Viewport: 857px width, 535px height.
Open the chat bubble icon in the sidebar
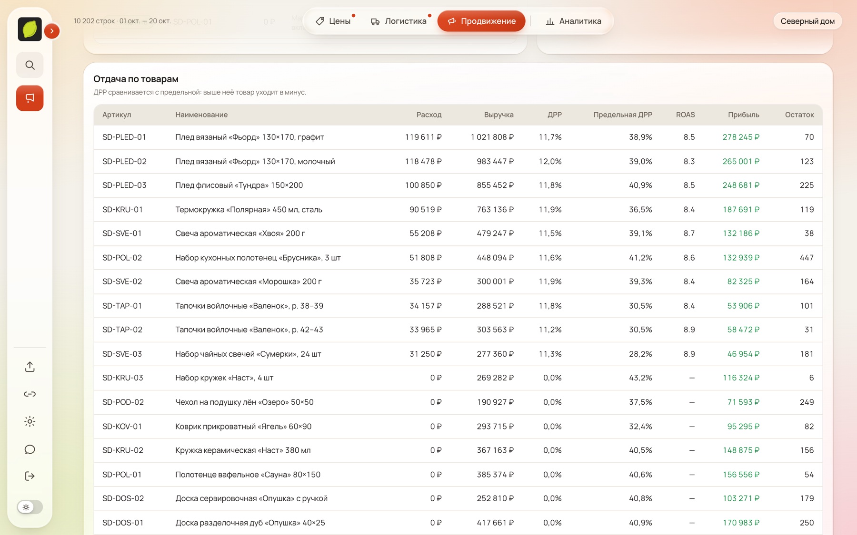click(x=30, y=449)
